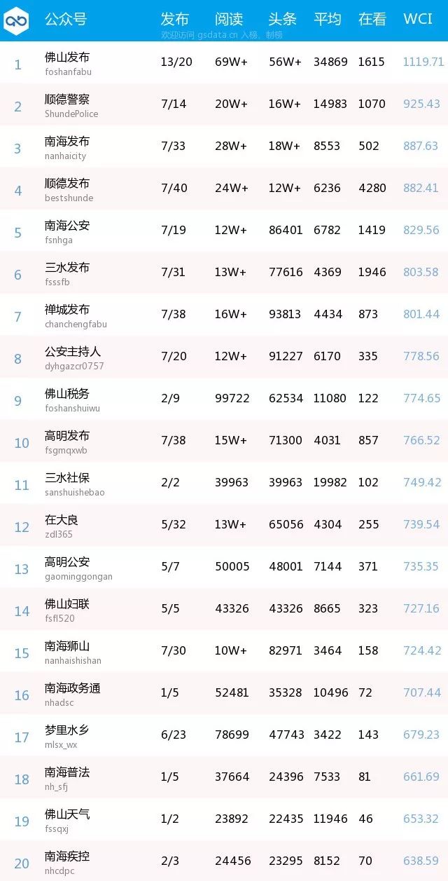The height and width of the screenshot is (881, 448).
Task: Click the 在看 column header
Action: tap(372, 20)
